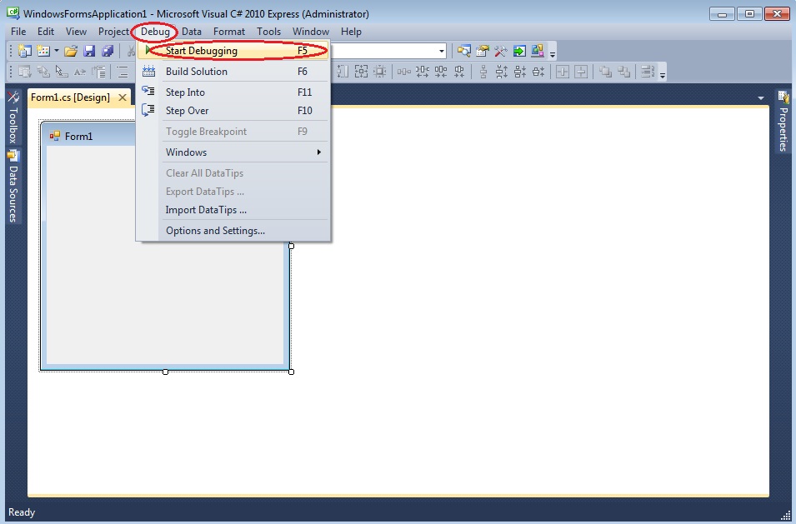The width and height of the screenshot is (796, 524).
Task: Open the Format menu
Action: click(x=229, y=32)
